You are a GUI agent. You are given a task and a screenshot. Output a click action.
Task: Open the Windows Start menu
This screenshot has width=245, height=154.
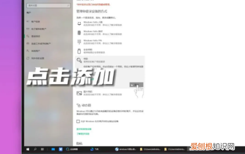click(x=28, y=149)
